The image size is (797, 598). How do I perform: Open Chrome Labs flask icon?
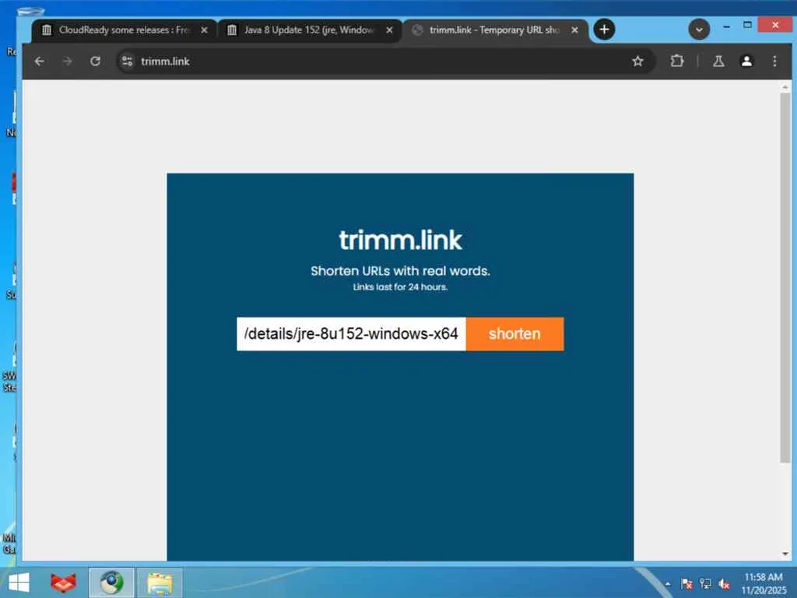[718, 62]
